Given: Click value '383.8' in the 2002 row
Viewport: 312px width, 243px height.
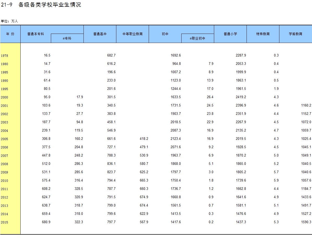Looking at the screenshot, I should click(111, 114).
